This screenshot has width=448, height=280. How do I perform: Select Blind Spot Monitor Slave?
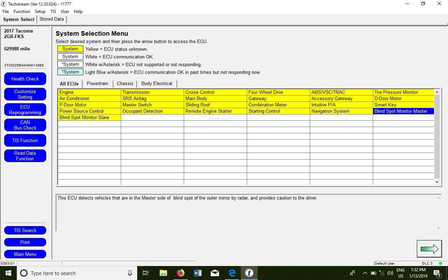[89, 118]
